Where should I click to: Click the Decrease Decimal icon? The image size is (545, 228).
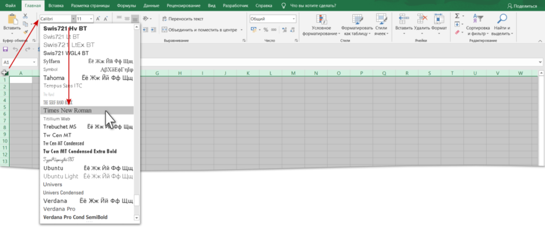pos(293,30)
